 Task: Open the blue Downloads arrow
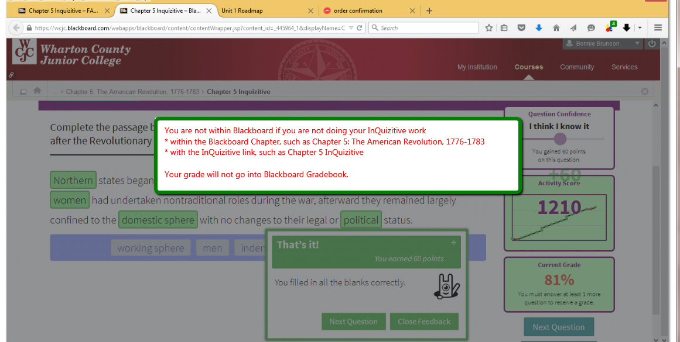click(539, 27)
